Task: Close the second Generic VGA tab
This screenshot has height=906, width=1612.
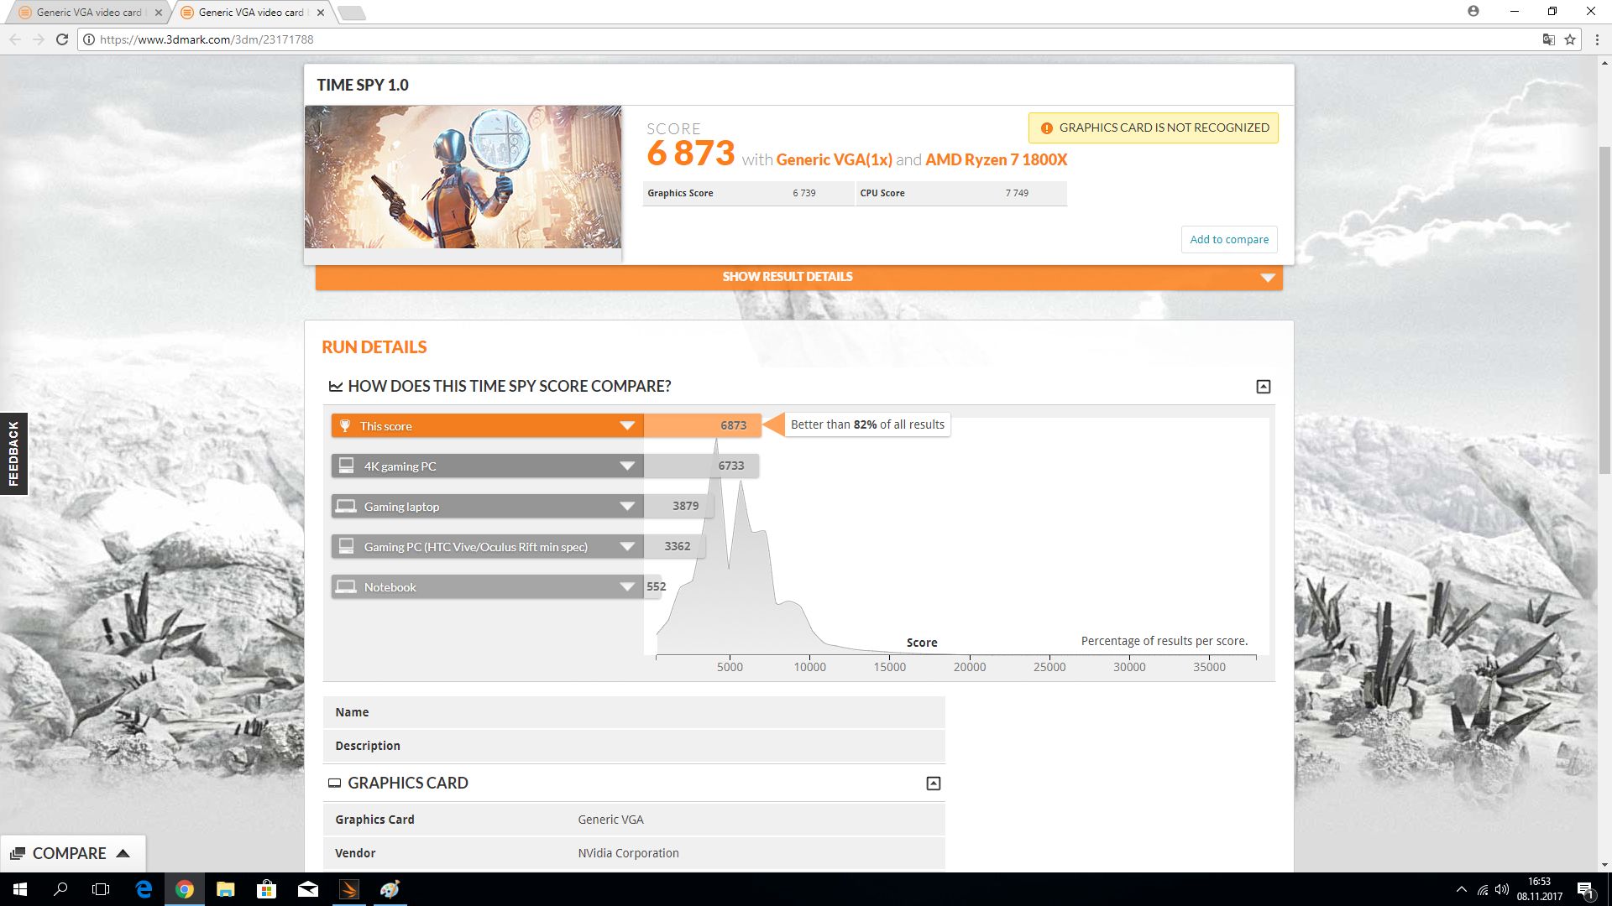Action: 320,13
